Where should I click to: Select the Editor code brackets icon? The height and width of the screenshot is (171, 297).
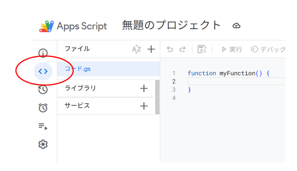point(43,71)
